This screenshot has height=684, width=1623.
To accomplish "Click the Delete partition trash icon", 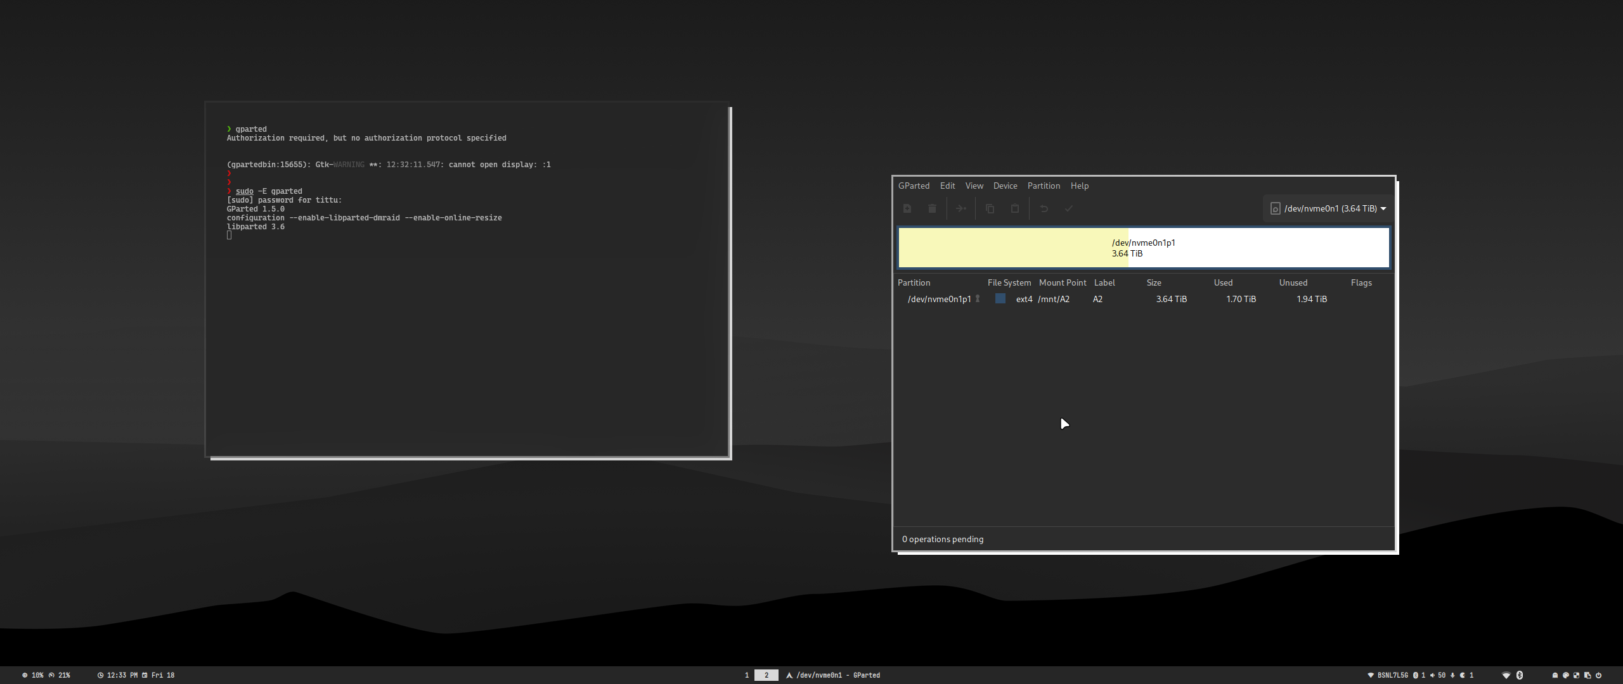I will pos(932,208).
